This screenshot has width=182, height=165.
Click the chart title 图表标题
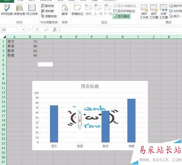pos(90,86)
